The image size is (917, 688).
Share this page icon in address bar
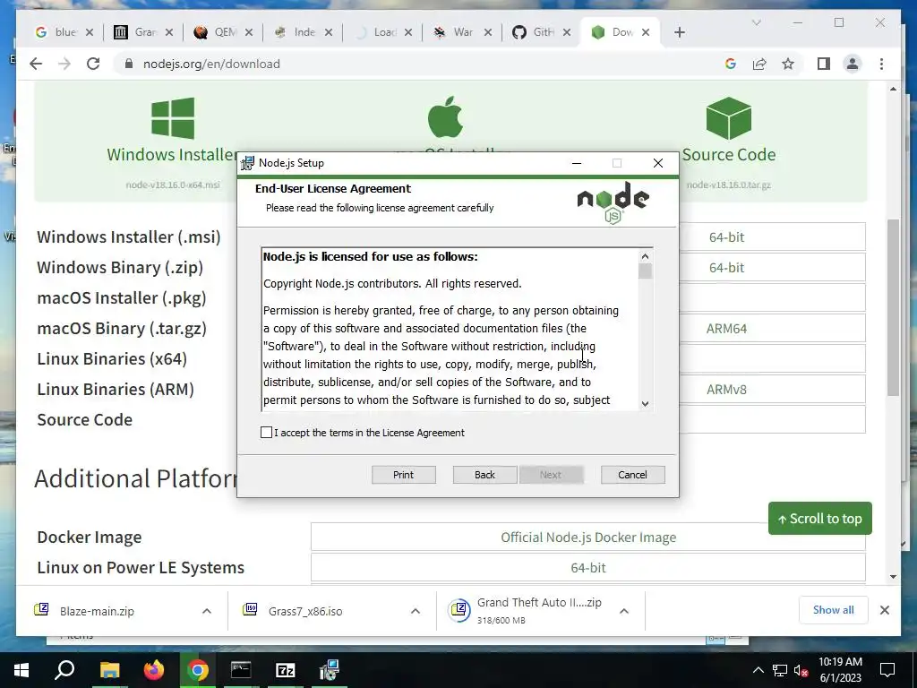tap(759, 64)
